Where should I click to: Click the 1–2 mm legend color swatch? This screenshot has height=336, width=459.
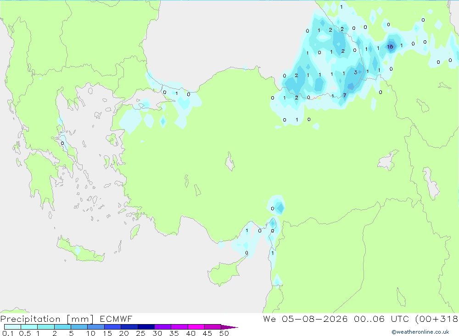tap(45, 327)
